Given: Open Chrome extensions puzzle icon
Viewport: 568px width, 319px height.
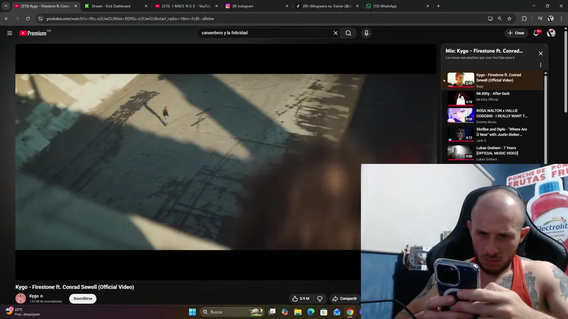Looking at the screenshot, I should click(x=524, y=19).
